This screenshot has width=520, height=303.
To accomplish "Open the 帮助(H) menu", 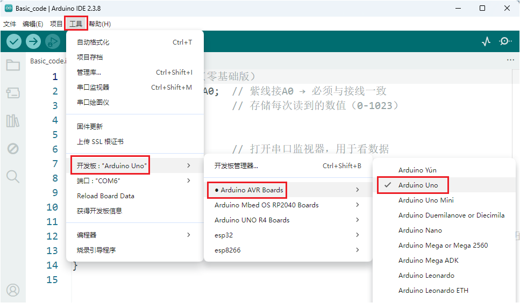I will (x=100, y=24).
